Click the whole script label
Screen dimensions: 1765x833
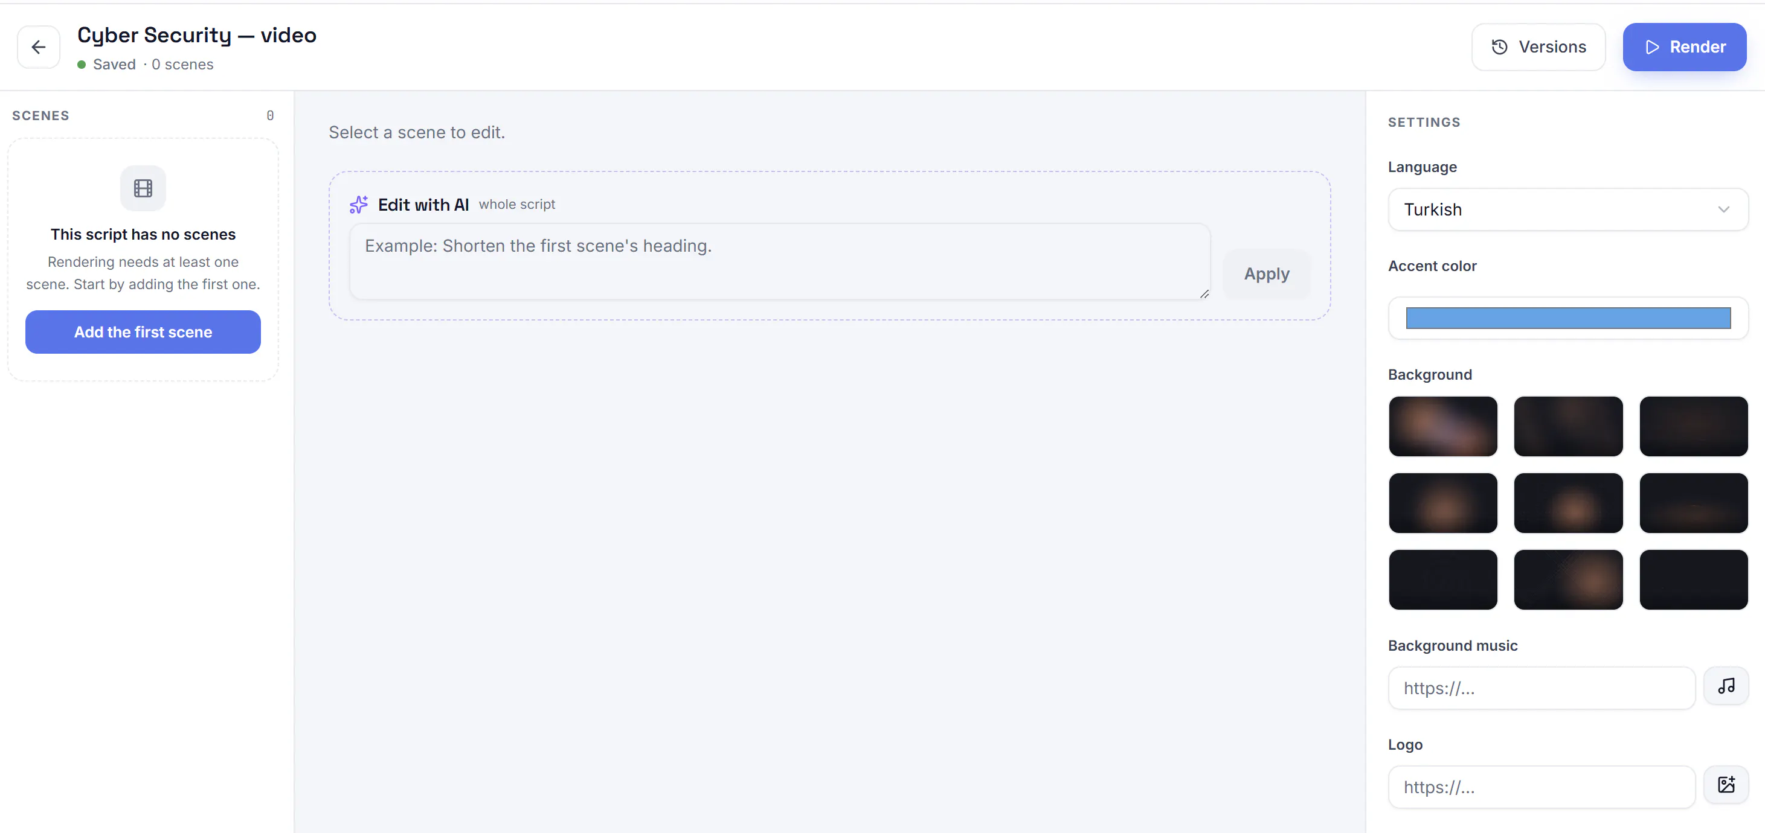click(x=516, y=205)
